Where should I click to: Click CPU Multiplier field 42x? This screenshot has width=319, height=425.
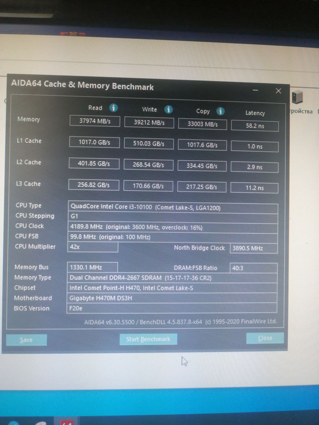93,247
